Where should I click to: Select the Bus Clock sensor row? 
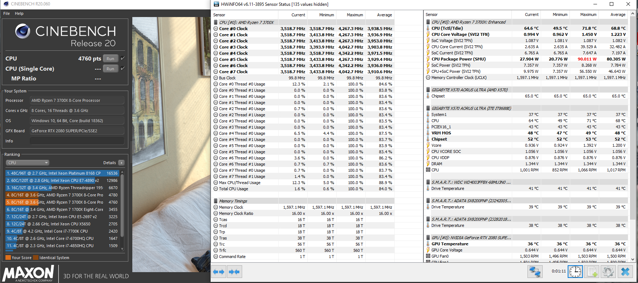[303, 78]
